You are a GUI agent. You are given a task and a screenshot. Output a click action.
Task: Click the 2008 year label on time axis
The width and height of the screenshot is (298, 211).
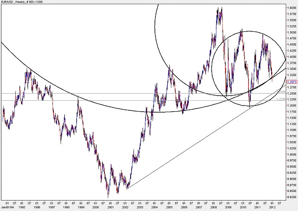(213, 207)
